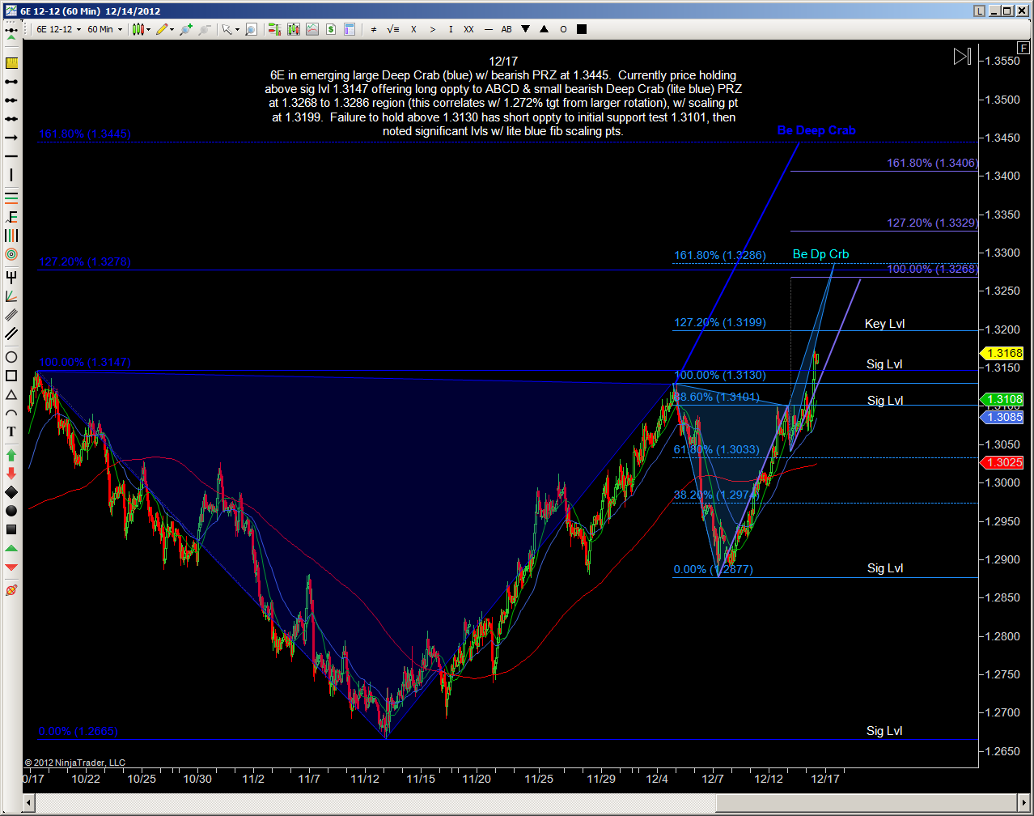Click the left arrow of horizontal scrollbar
Viewport: 1034px width, 816px height.
click(x=29, y=802)
